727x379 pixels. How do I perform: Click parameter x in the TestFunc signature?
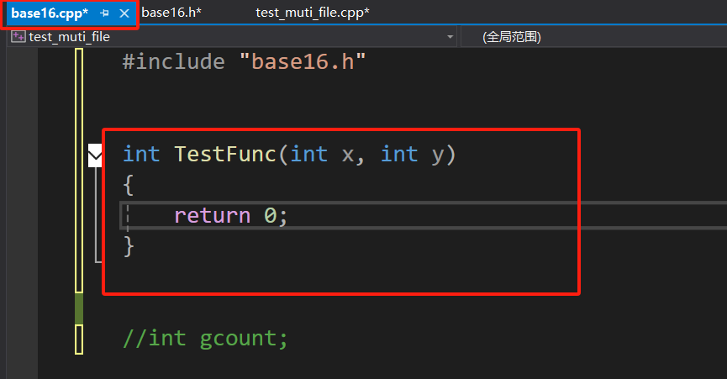pos(348,155)
